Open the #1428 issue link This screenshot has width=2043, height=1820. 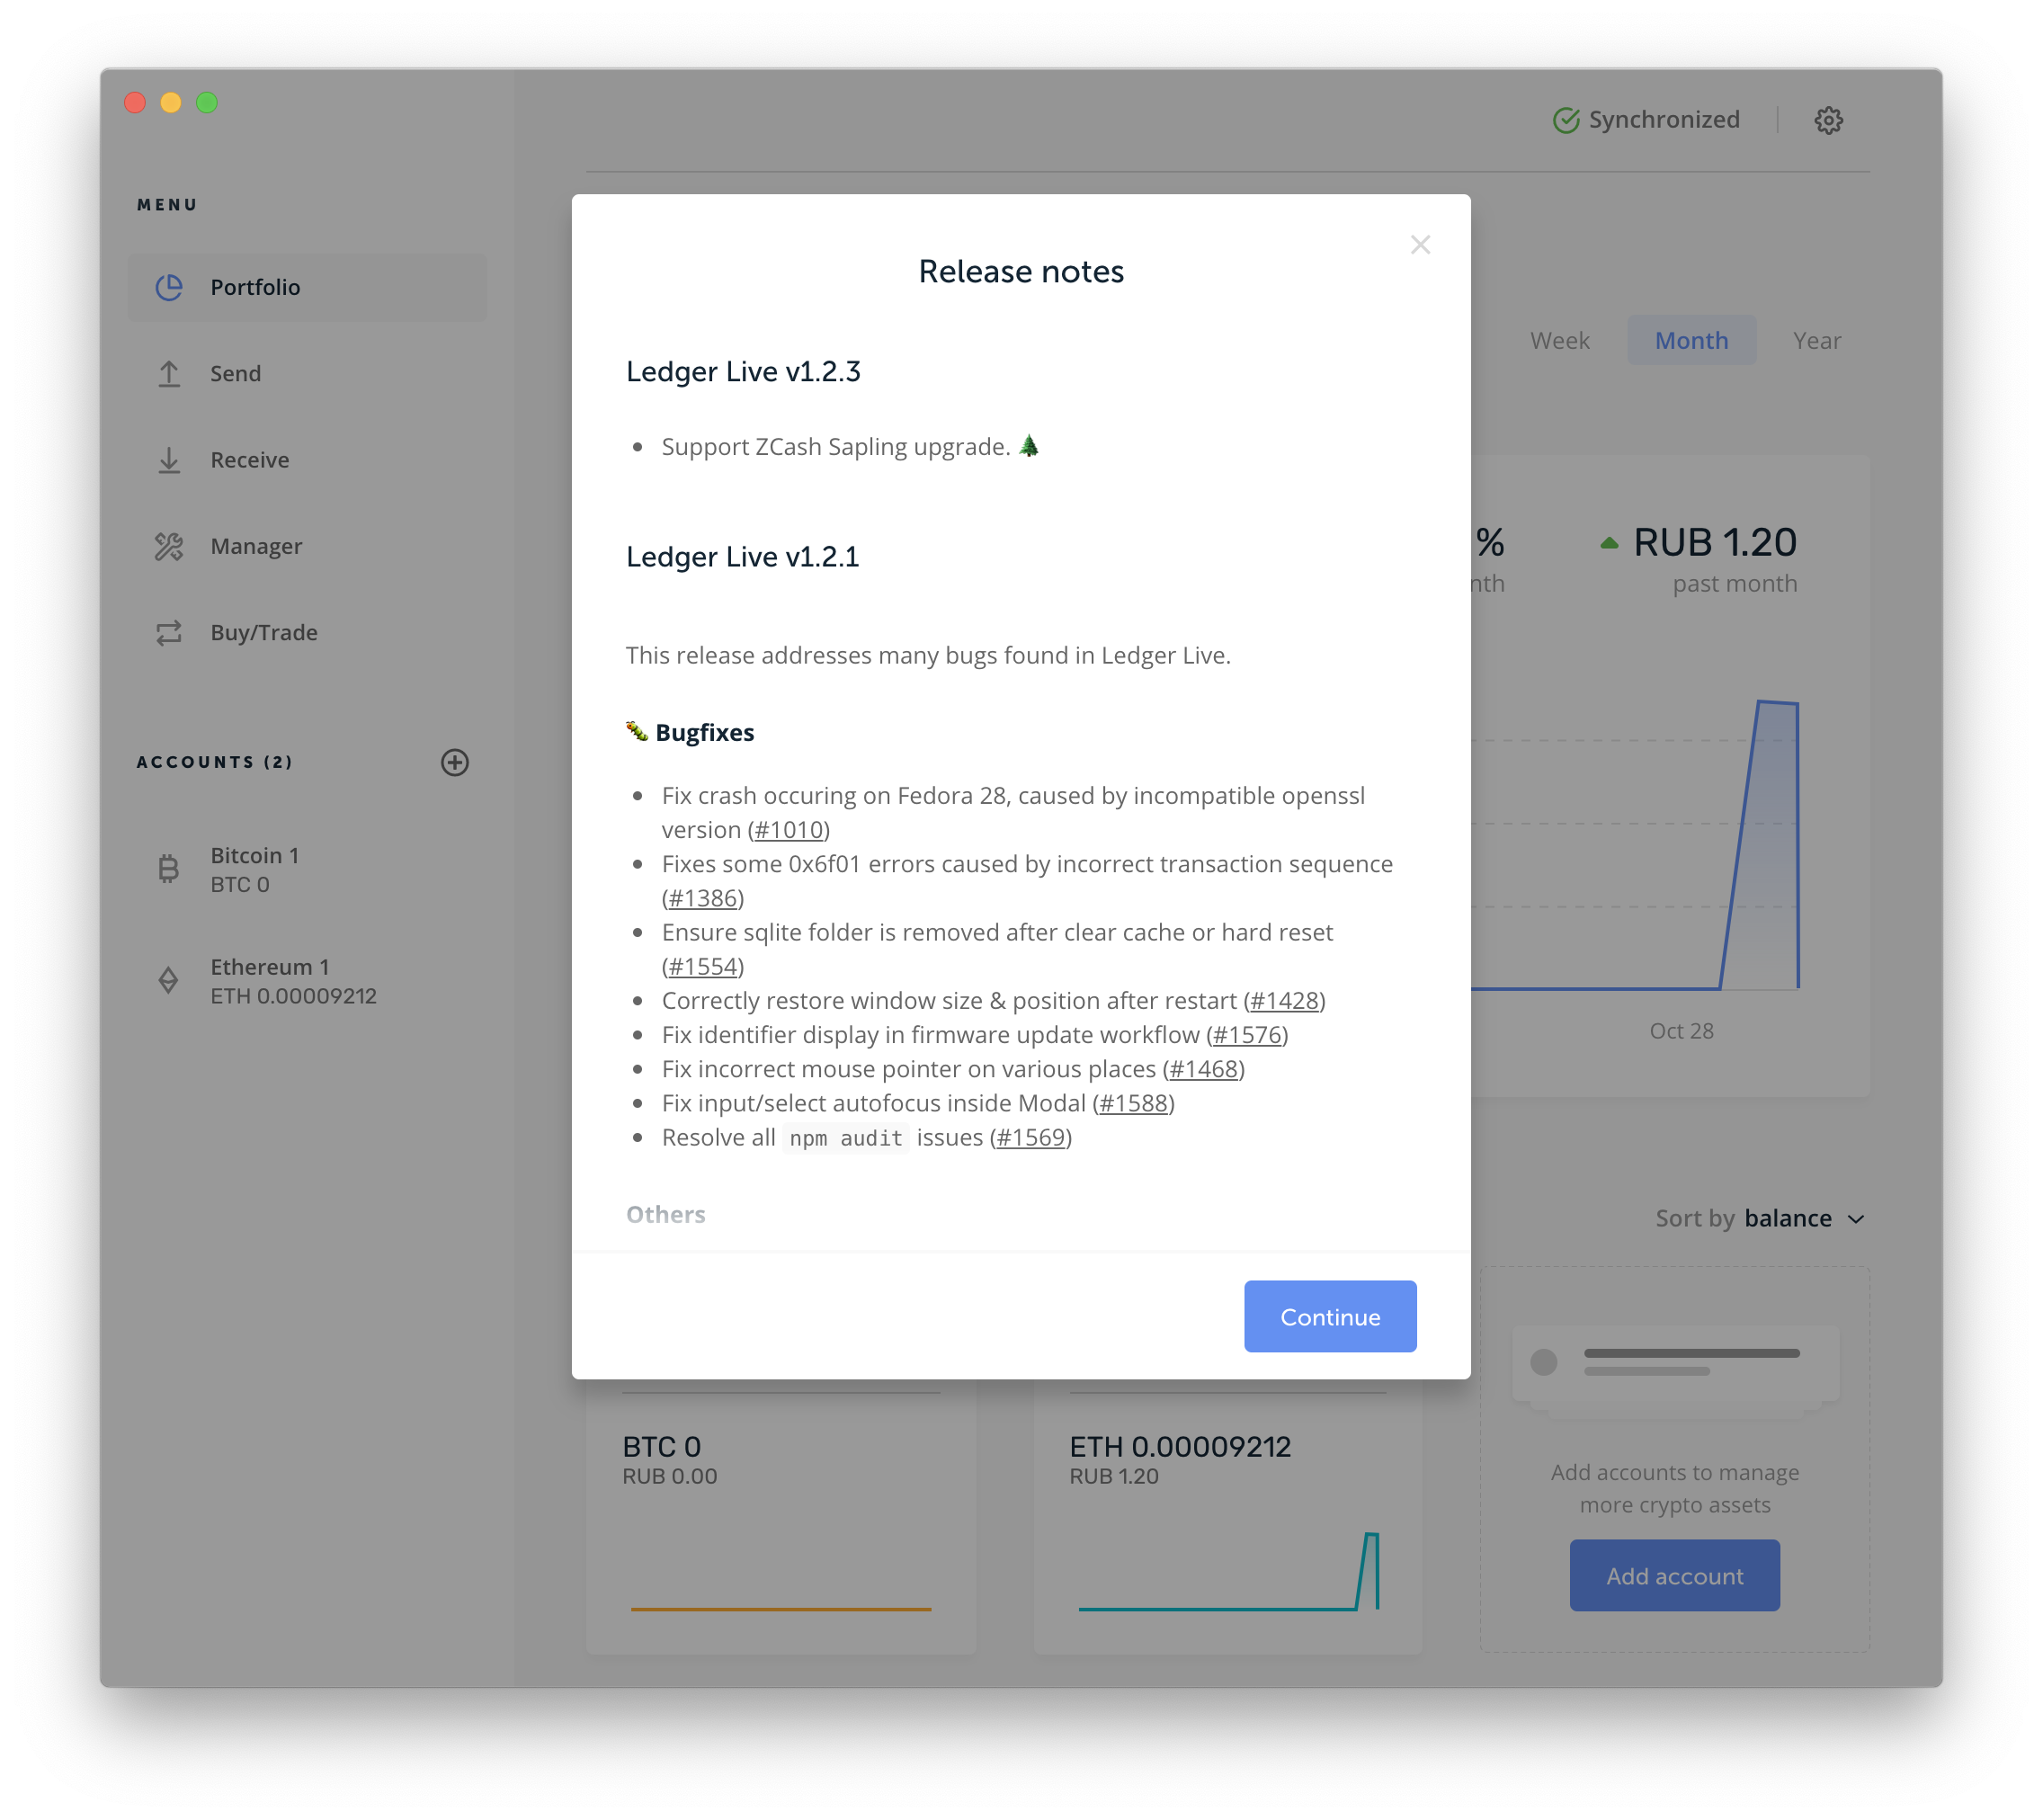click(1284, 1000)
